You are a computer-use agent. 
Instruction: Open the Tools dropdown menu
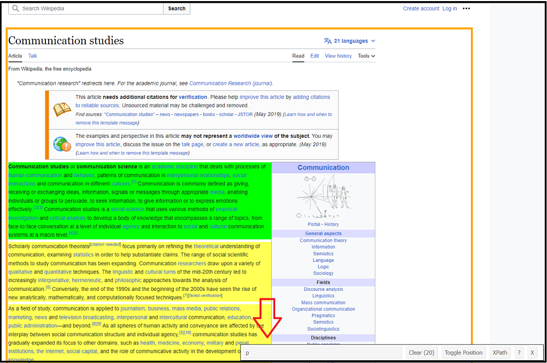[x=366, y=56]
